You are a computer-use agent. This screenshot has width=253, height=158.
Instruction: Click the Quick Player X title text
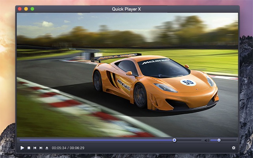(127, 9)
